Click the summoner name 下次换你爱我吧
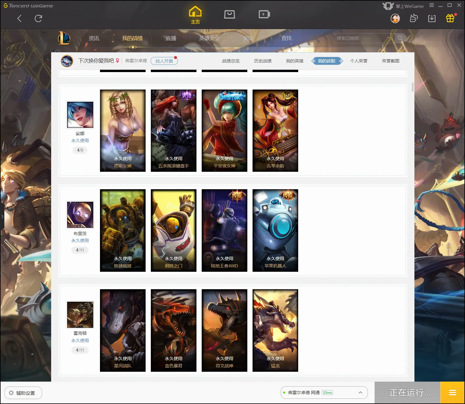The image size is (465, 404). click(96, 60)
